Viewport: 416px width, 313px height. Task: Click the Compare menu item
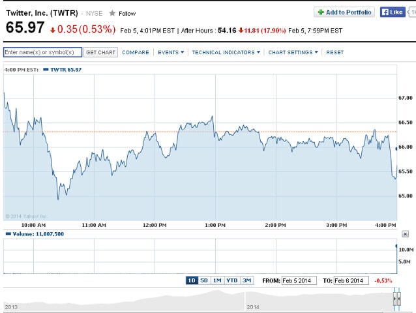[136, 52]
